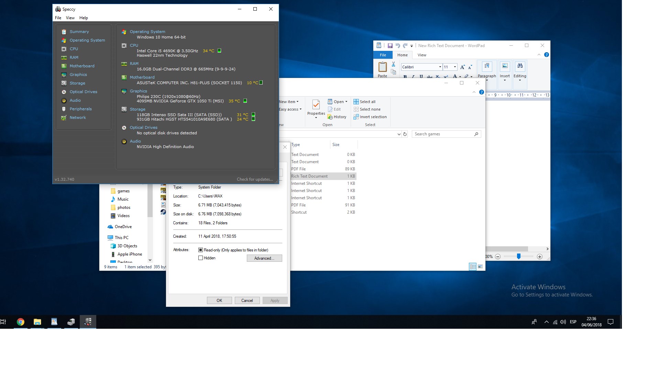The height and width of the screenshot is (371, 660).
Task: Select the Rich Text Document row
Action: click(x=323, y=176)
